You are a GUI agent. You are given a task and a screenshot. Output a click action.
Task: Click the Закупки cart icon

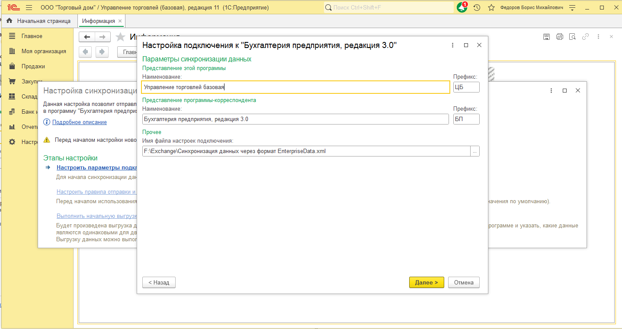click(12, 81)
